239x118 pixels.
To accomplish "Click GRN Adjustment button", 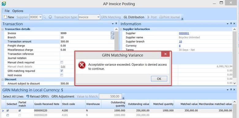I will coord(63,96).
